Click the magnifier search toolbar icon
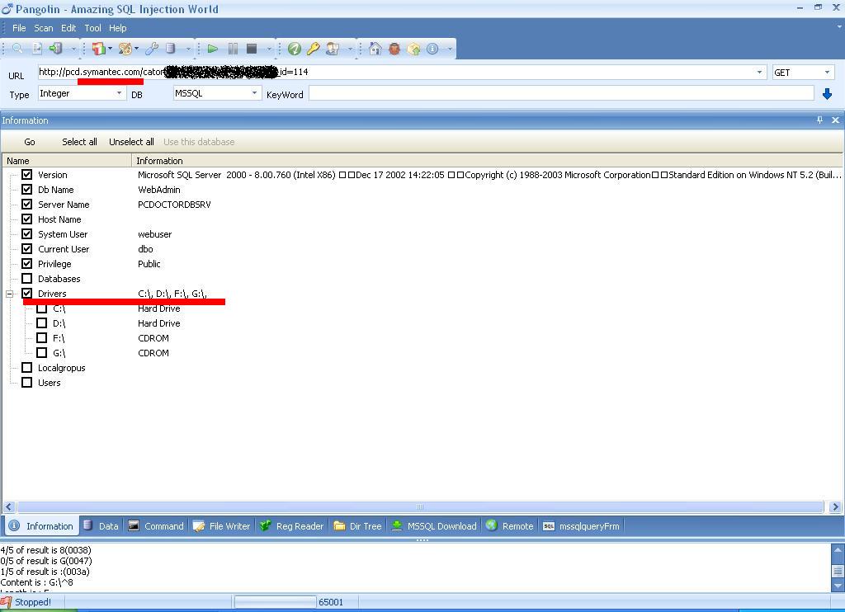This screenshot has width=845, height=612. coord(17,49)
